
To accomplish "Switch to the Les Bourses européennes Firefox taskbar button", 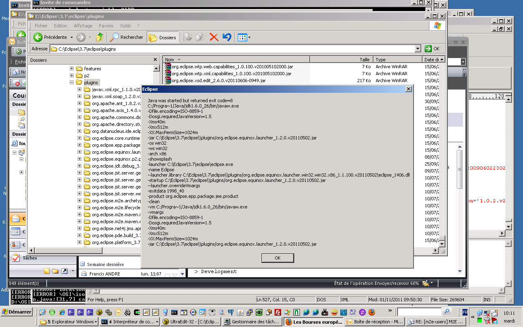I will point(313,322).
